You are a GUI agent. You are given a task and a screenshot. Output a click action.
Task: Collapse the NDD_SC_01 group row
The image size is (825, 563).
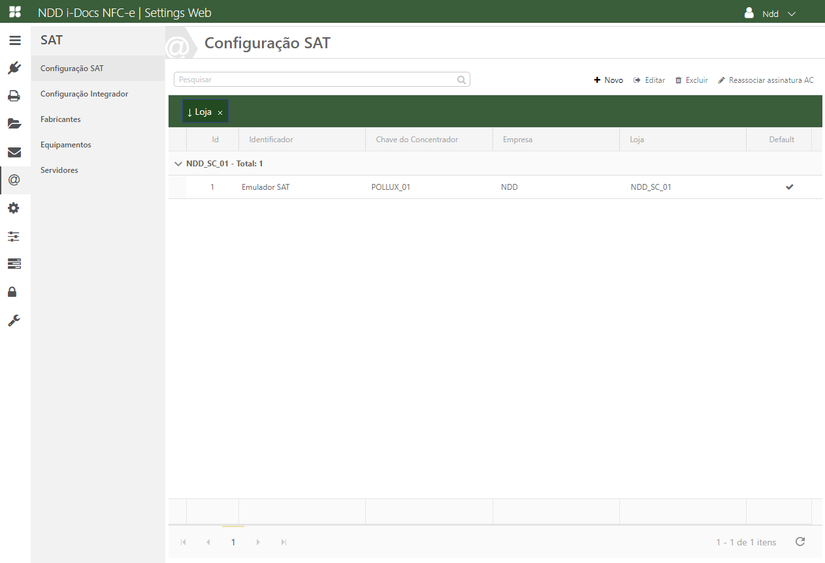[178, 164]
